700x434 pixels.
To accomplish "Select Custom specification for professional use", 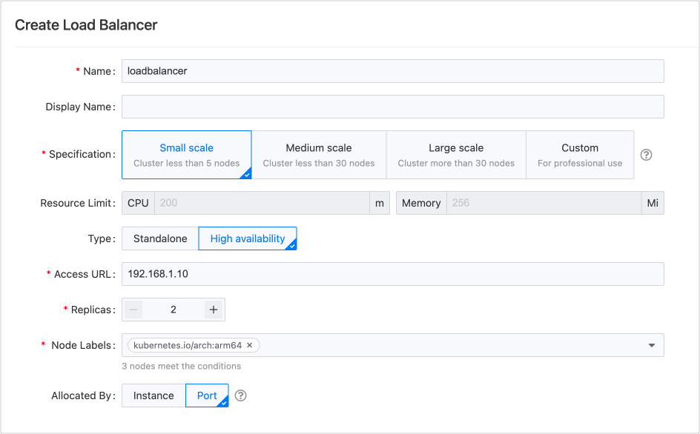I will [580, 155].
